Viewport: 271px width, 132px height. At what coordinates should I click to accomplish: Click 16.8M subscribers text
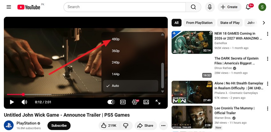coord(28,128)
